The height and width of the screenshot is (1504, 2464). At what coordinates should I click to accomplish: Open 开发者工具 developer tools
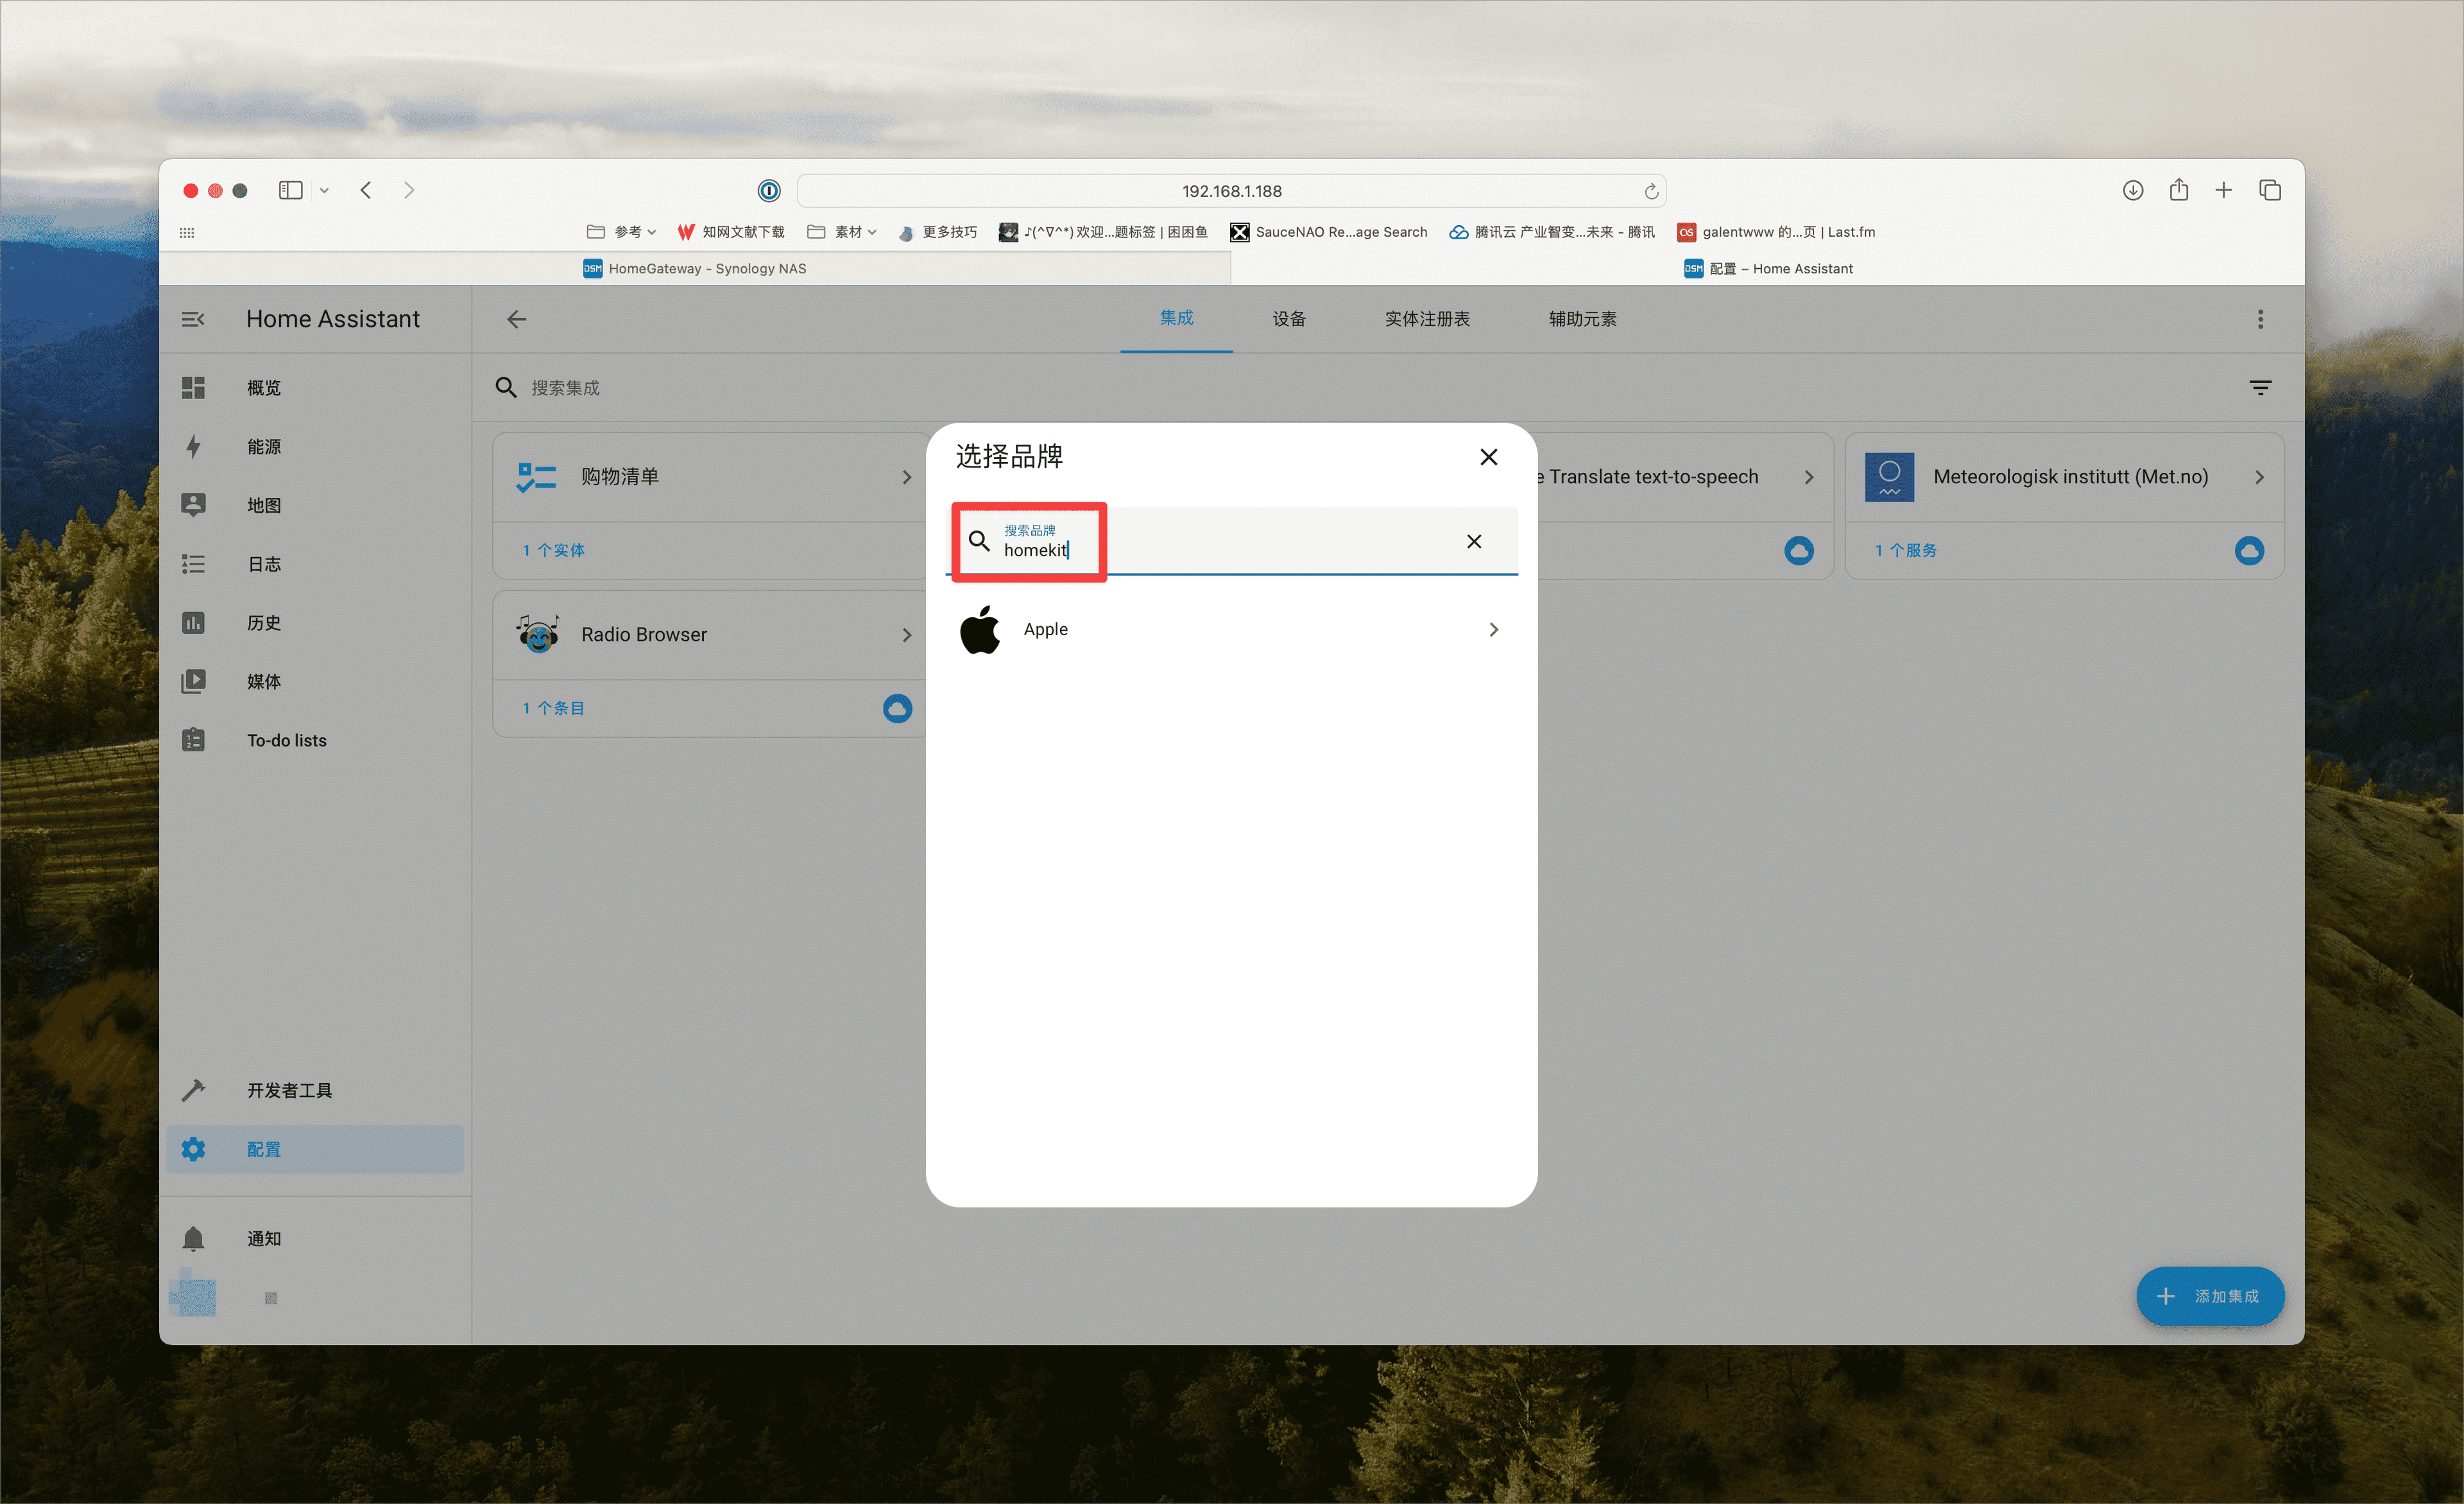pos(289,1090)
